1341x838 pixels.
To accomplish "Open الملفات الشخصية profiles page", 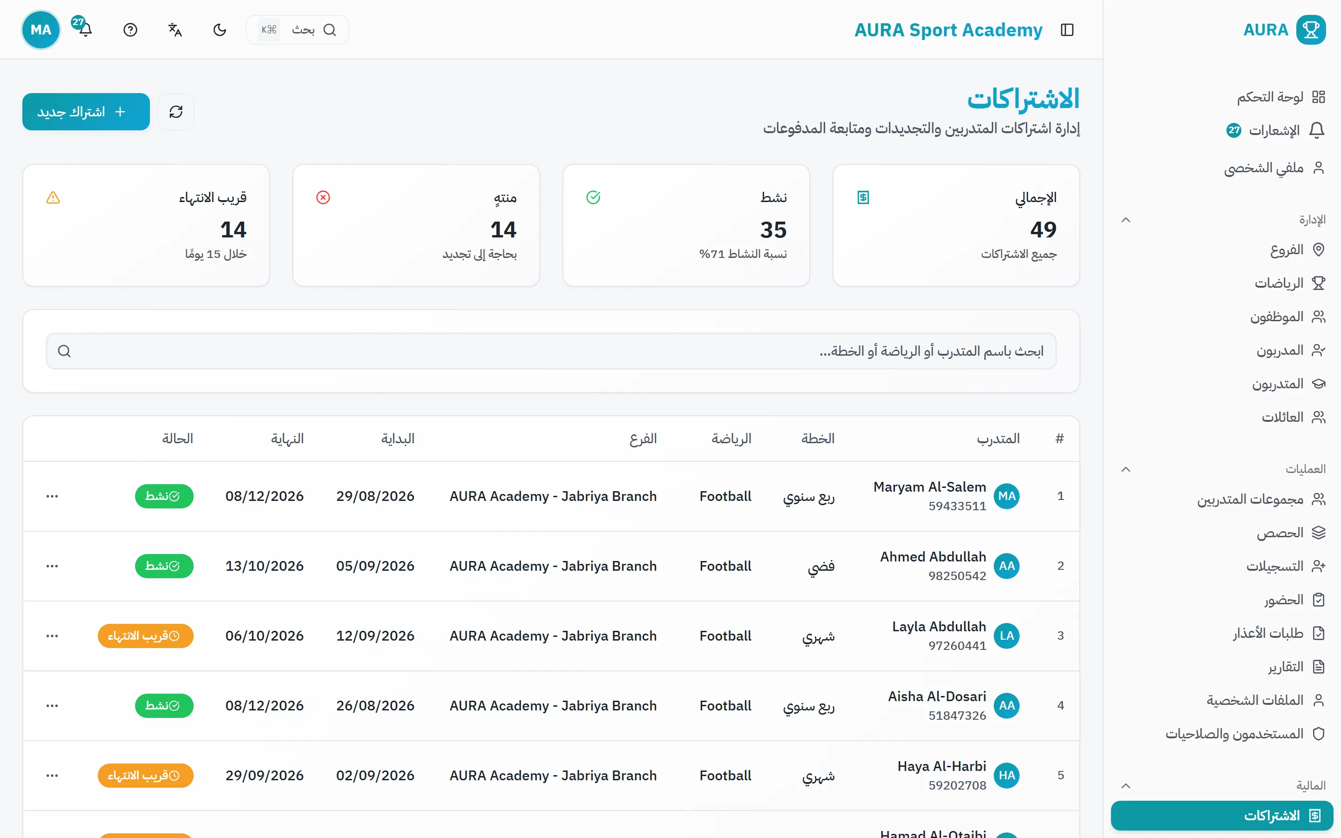I will (x=1265, y=701).
